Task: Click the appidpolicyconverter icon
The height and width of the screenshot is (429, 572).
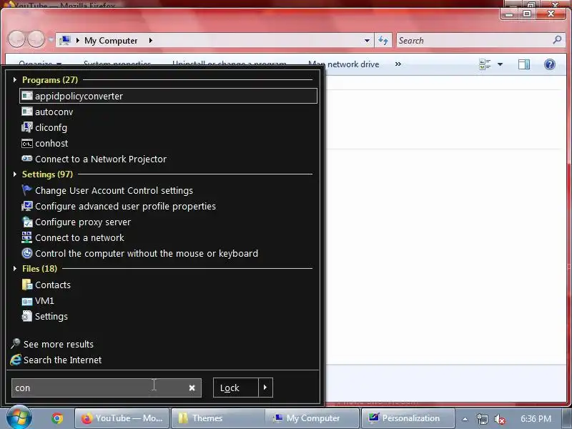Action: point(27,96)
